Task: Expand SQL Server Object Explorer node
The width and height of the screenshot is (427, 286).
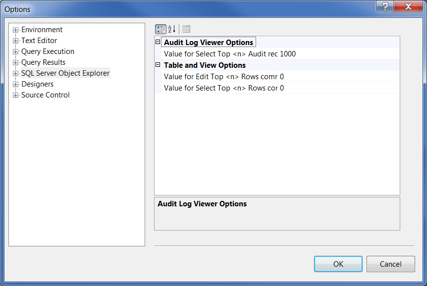Action: (15, 73)
